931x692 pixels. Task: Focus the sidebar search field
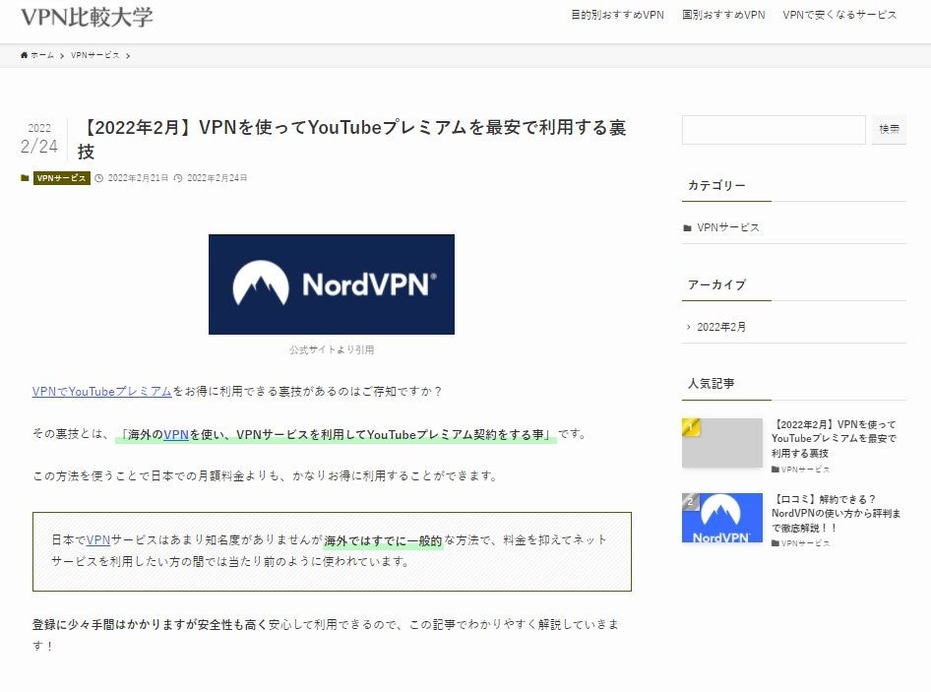pos(774,130)
